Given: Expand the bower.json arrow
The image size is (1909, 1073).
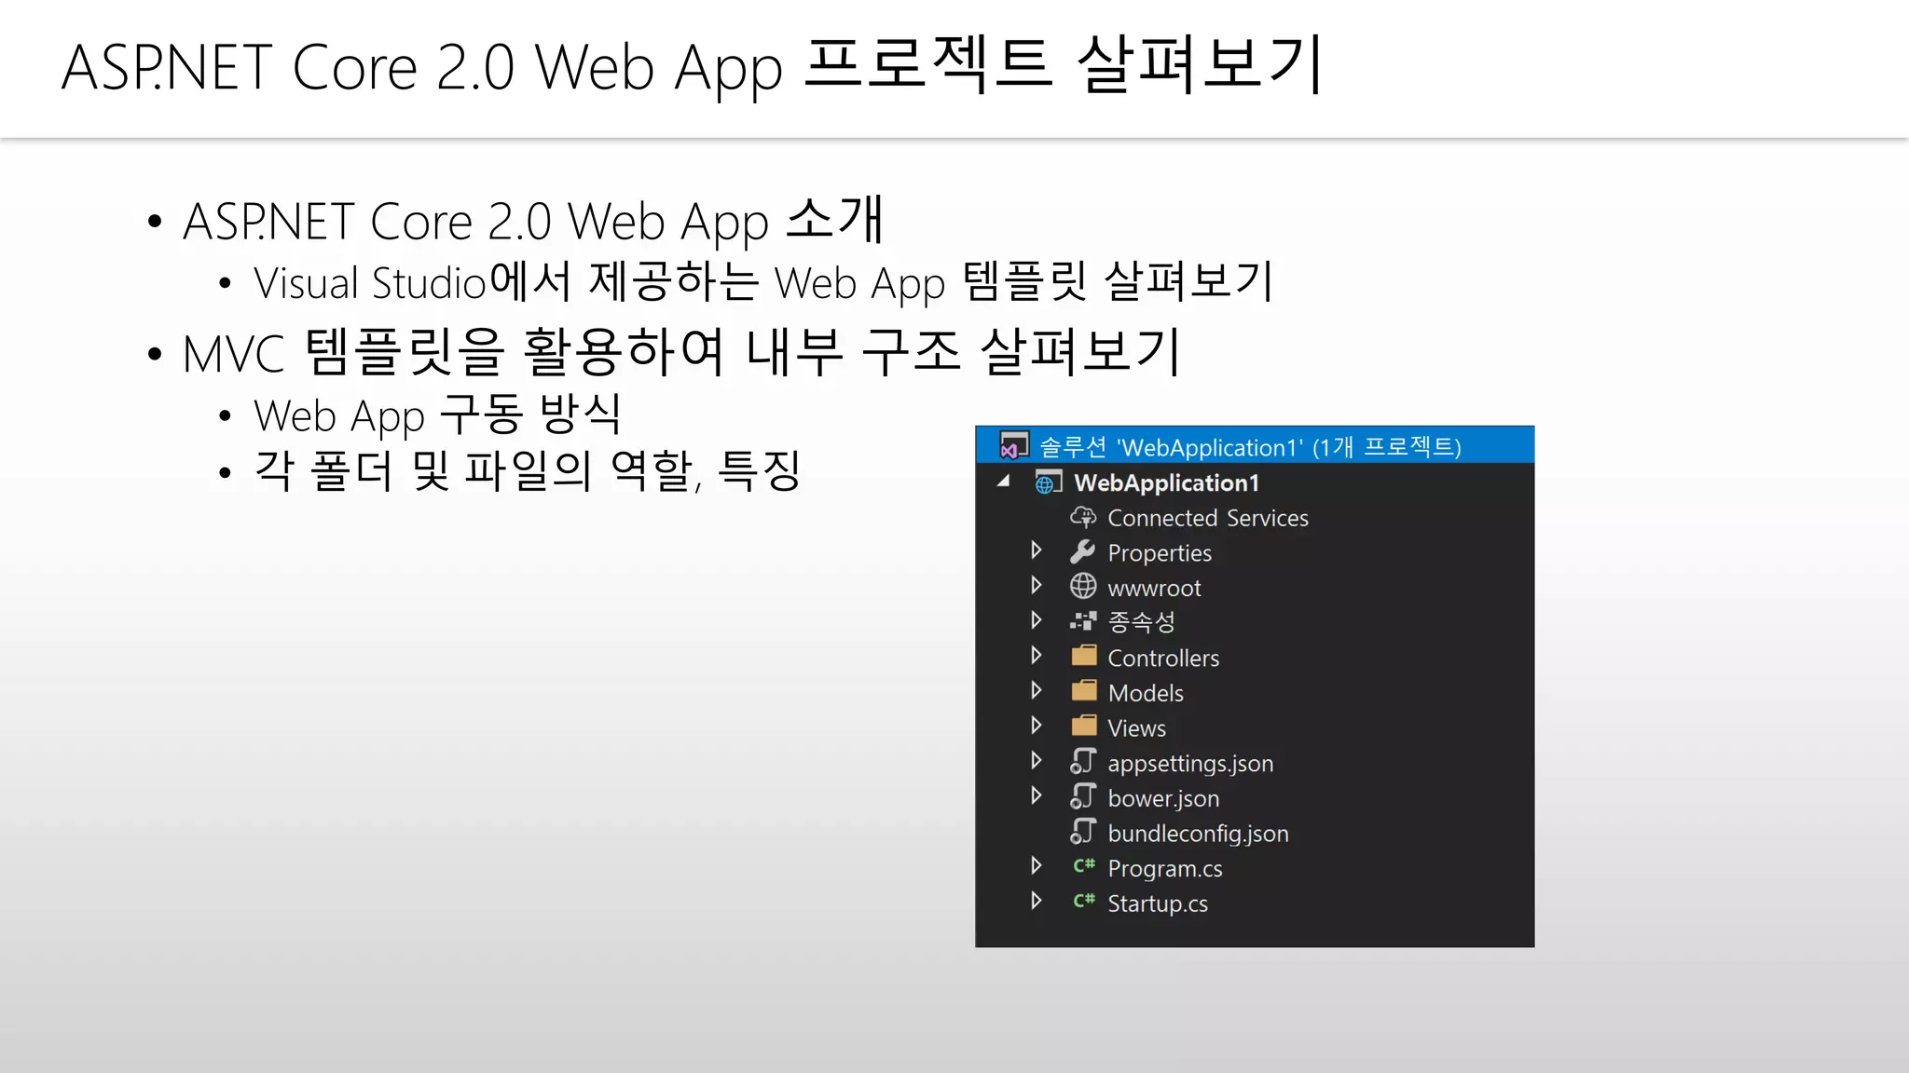Looking at the screenshot, I should click(1037, 795).
